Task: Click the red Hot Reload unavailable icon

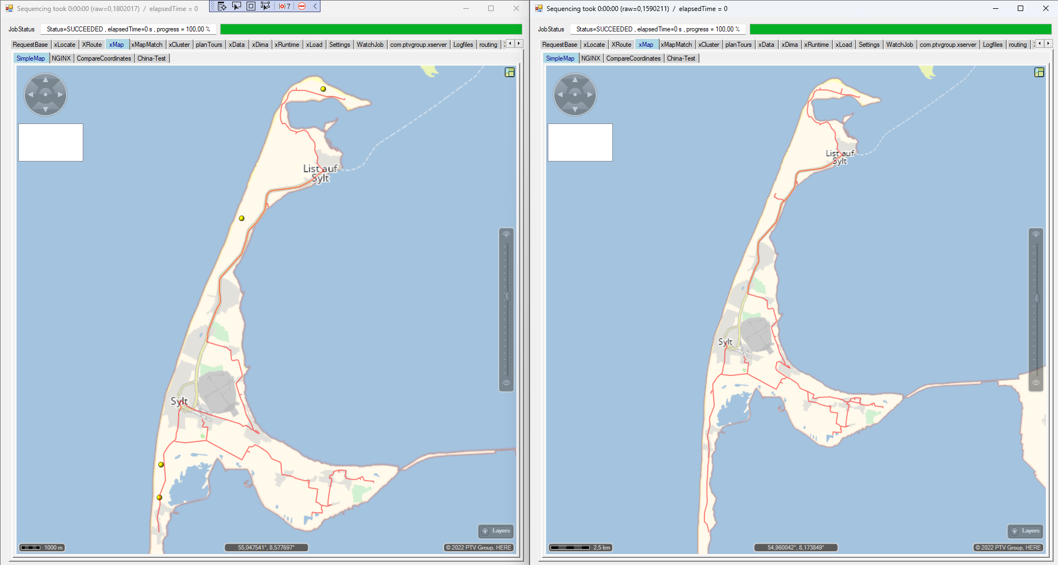Action: click(302, 6)
